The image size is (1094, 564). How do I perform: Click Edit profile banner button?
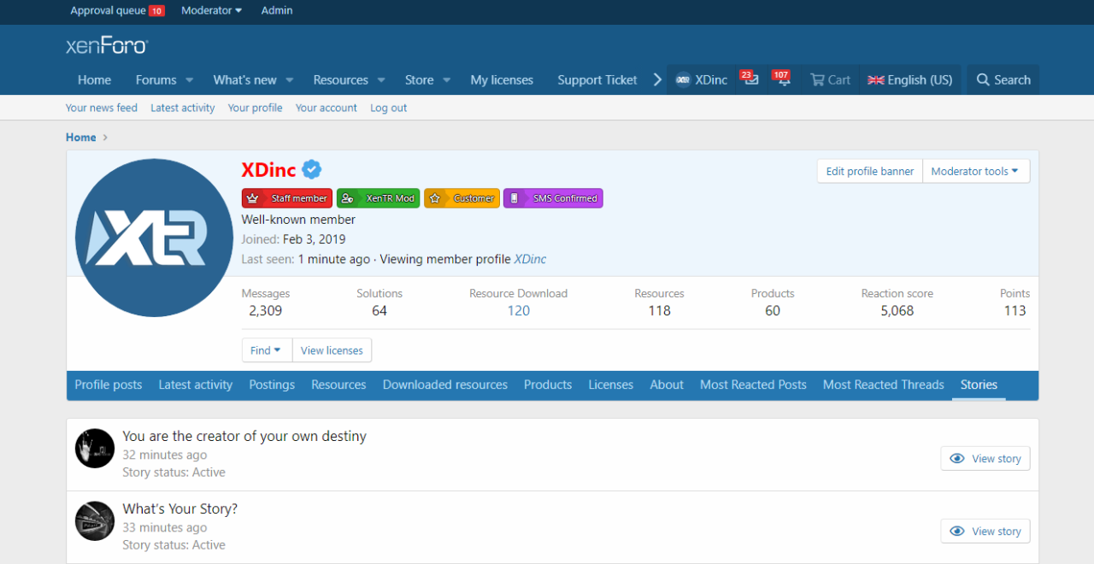click(x=870, y=171)
